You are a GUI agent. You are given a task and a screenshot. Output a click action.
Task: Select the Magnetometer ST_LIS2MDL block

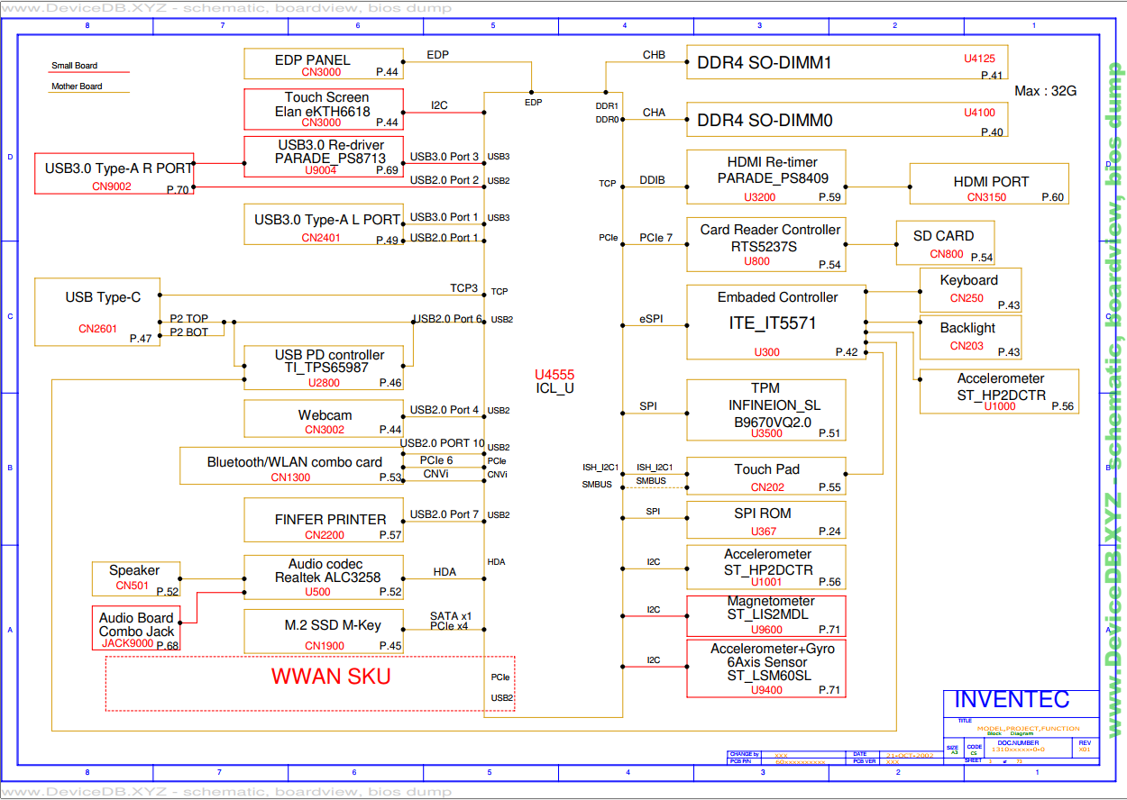point(766,616)
